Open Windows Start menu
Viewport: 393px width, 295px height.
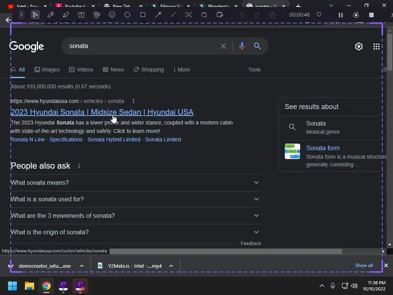pos(12,286)
